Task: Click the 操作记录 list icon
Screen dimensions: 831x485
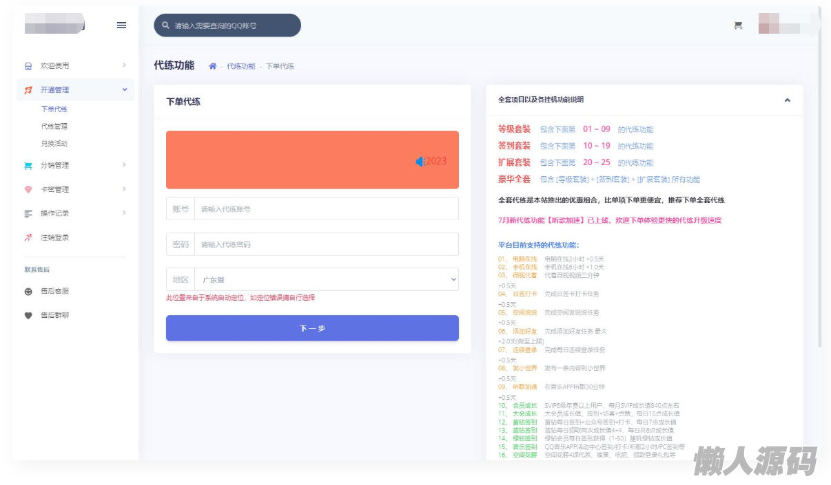Action: tap(27, 213)
